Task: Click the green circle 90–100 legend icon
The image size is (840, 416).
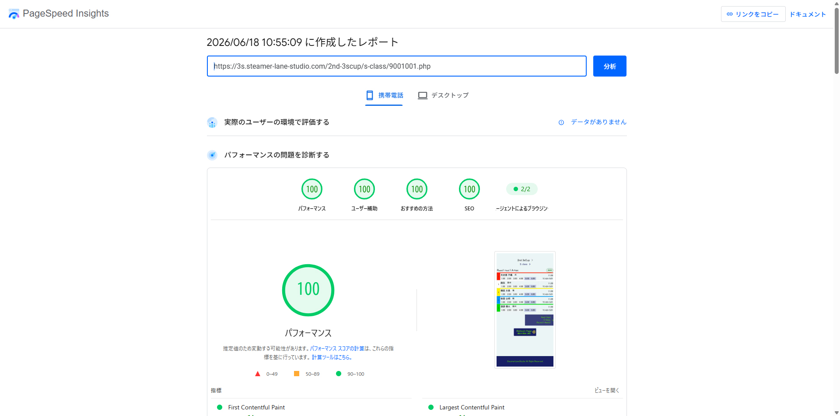Action: [339, 374]
